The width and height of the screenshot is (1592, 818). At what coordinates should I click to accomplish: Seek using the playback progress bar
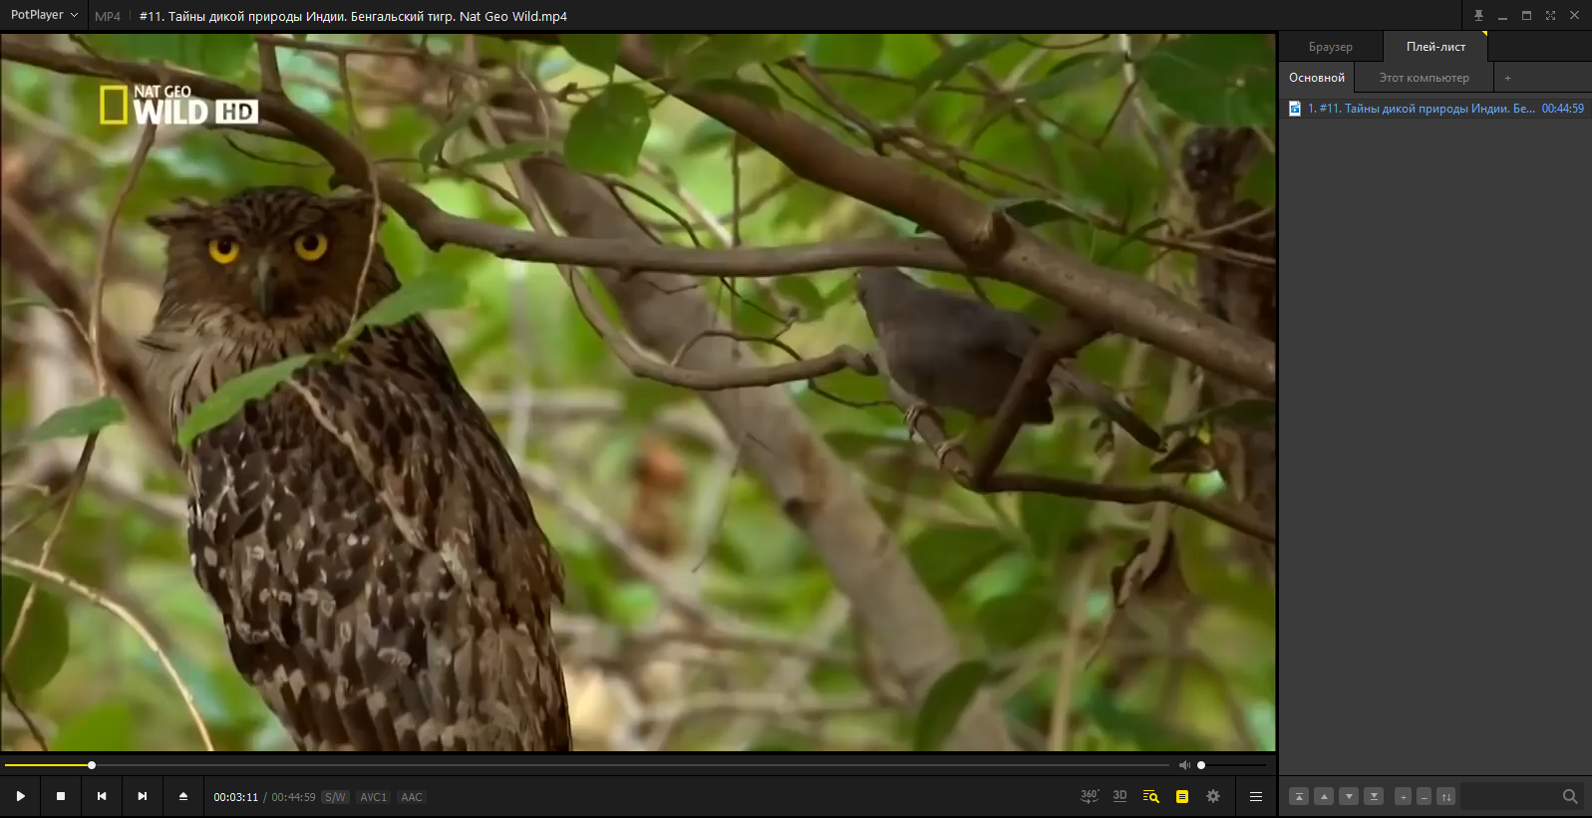587,765
